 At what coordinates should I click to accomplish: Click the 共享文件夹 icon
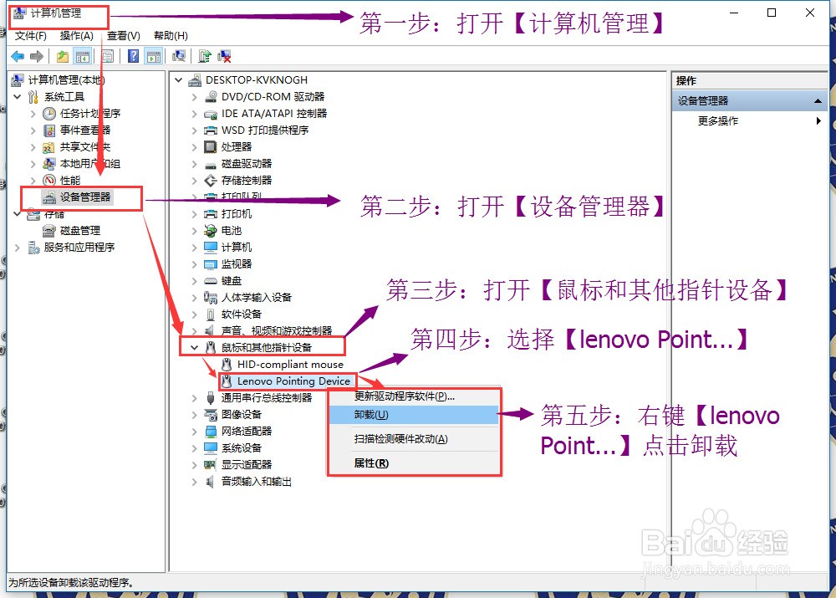tap(49, 147)
